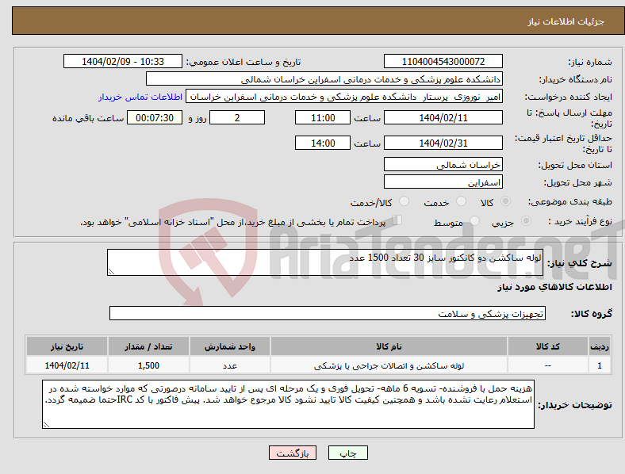Select the کالا/خدمت radio button

click(405, 201)
